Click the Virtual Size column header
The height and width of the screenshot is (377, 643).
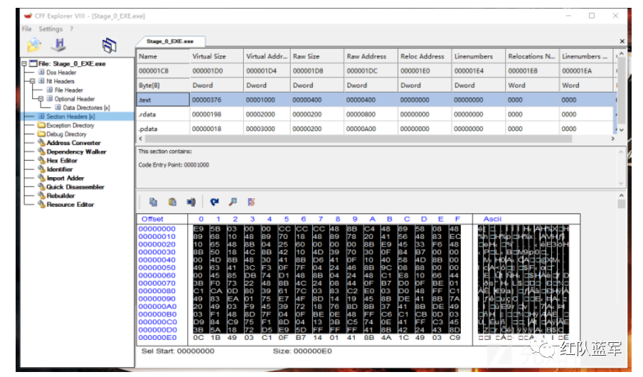(216, 56)
